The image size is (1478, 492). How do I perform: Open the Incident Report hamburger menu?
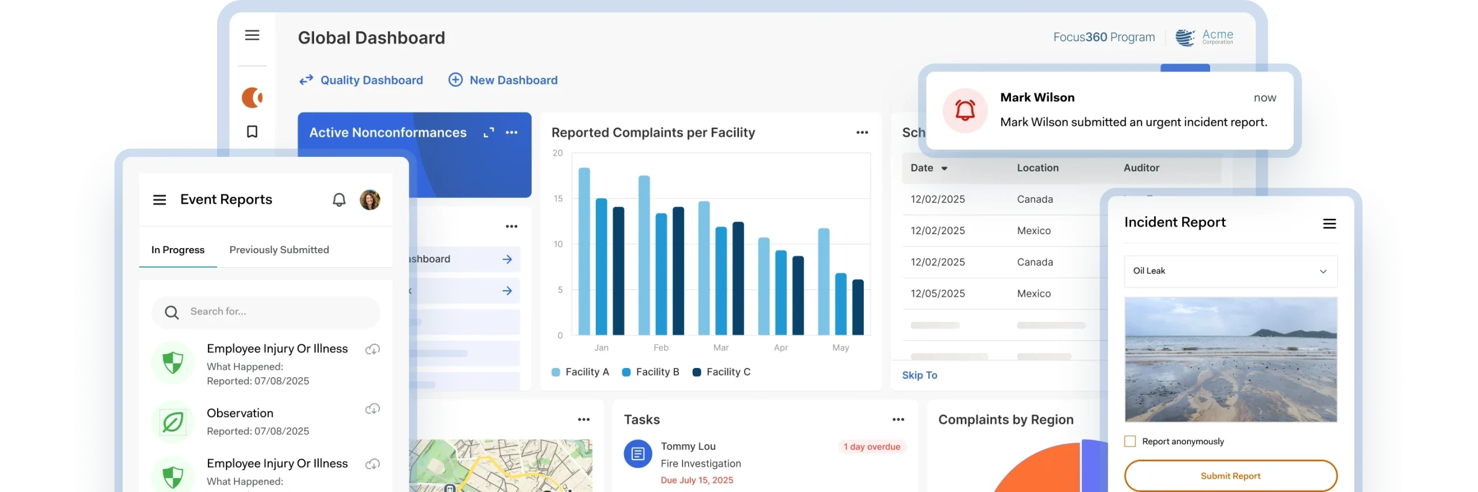1329,224
